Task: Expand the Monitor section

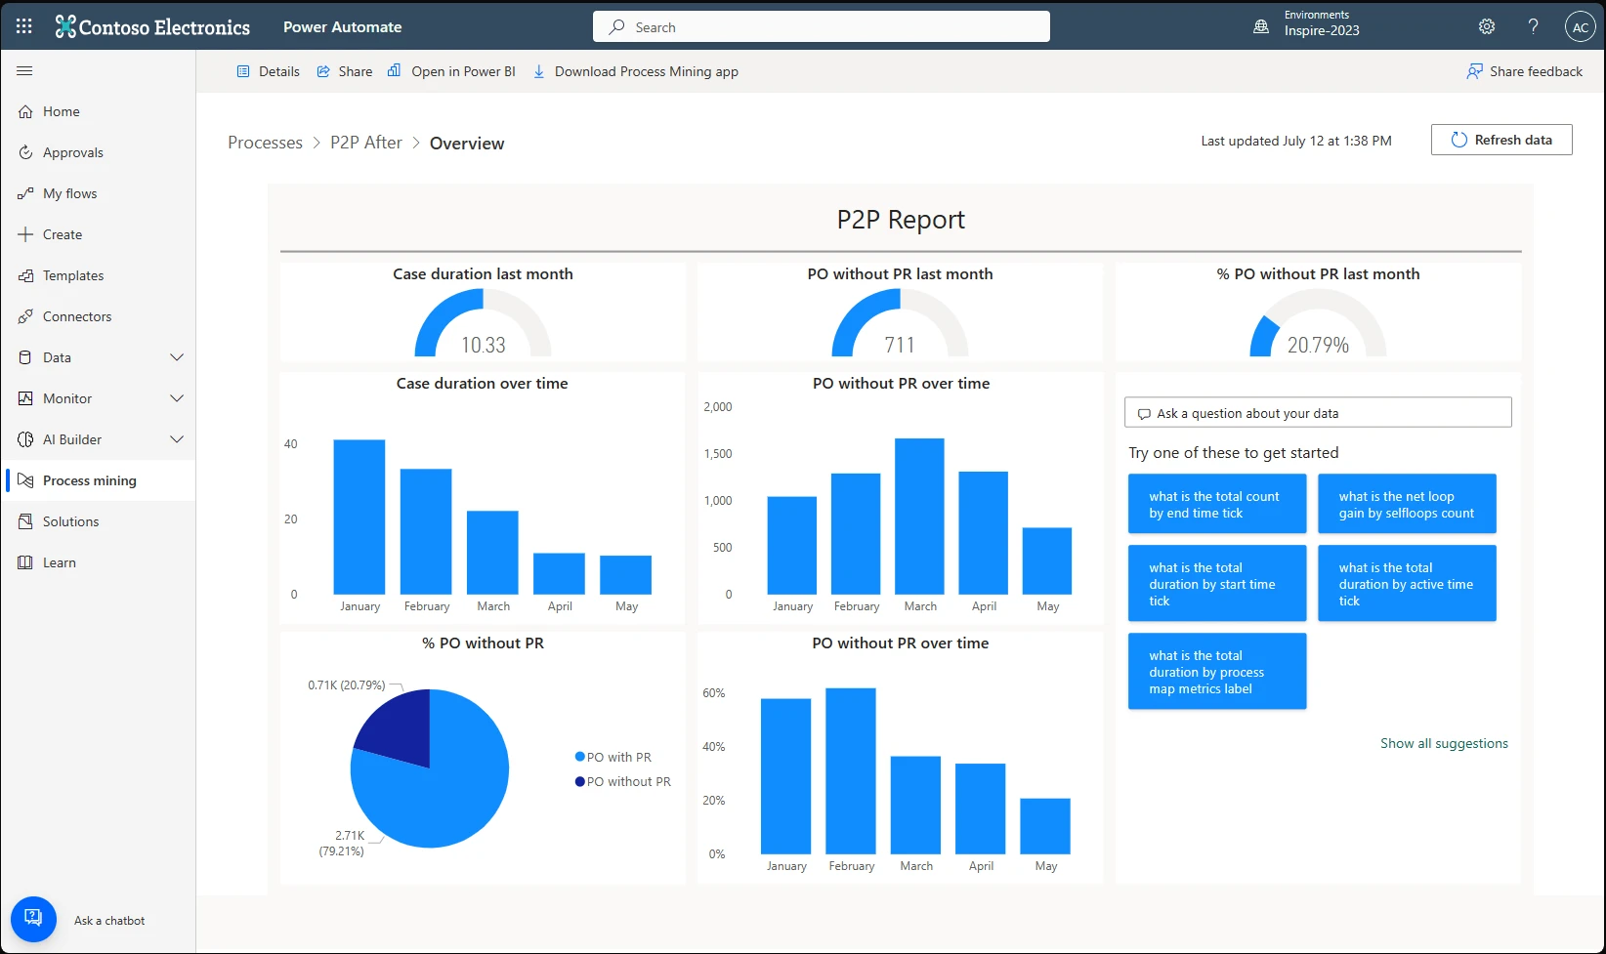Action: (x=177, y=398)
